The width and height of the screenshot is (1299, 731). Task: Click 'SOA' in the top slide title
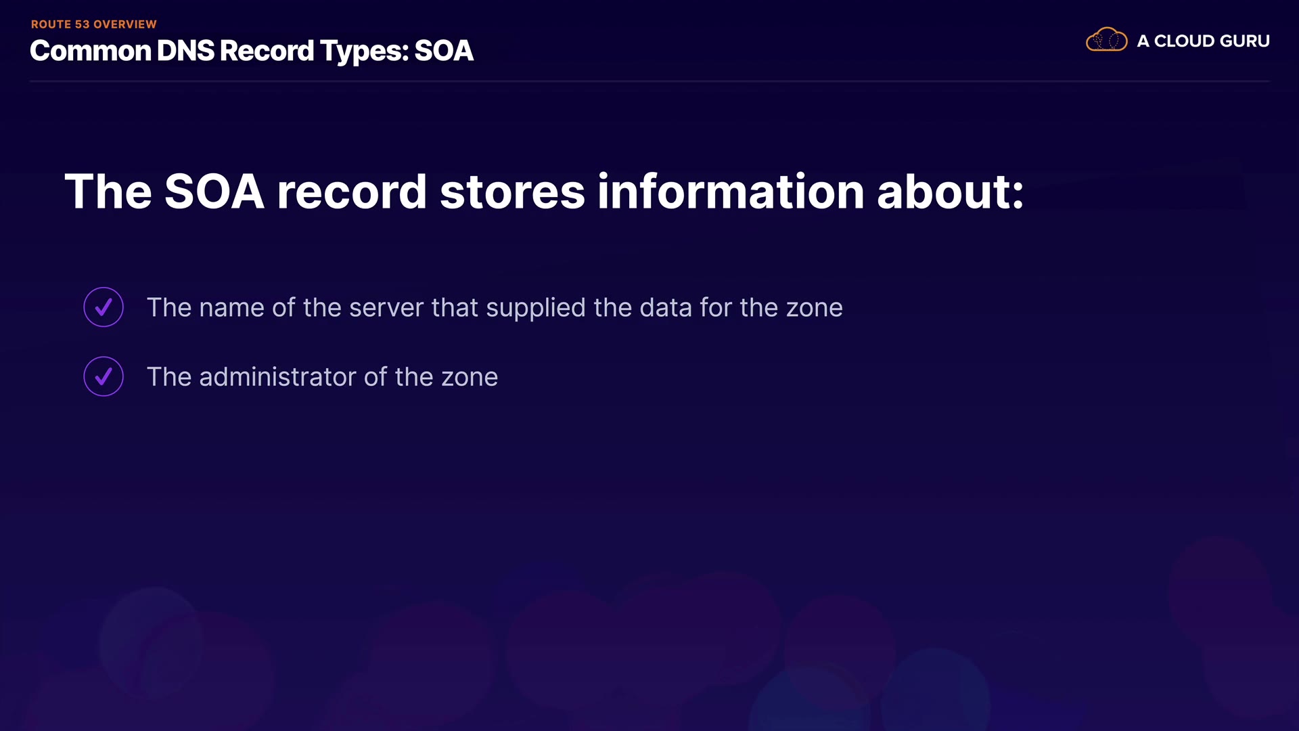coord(444,51)
